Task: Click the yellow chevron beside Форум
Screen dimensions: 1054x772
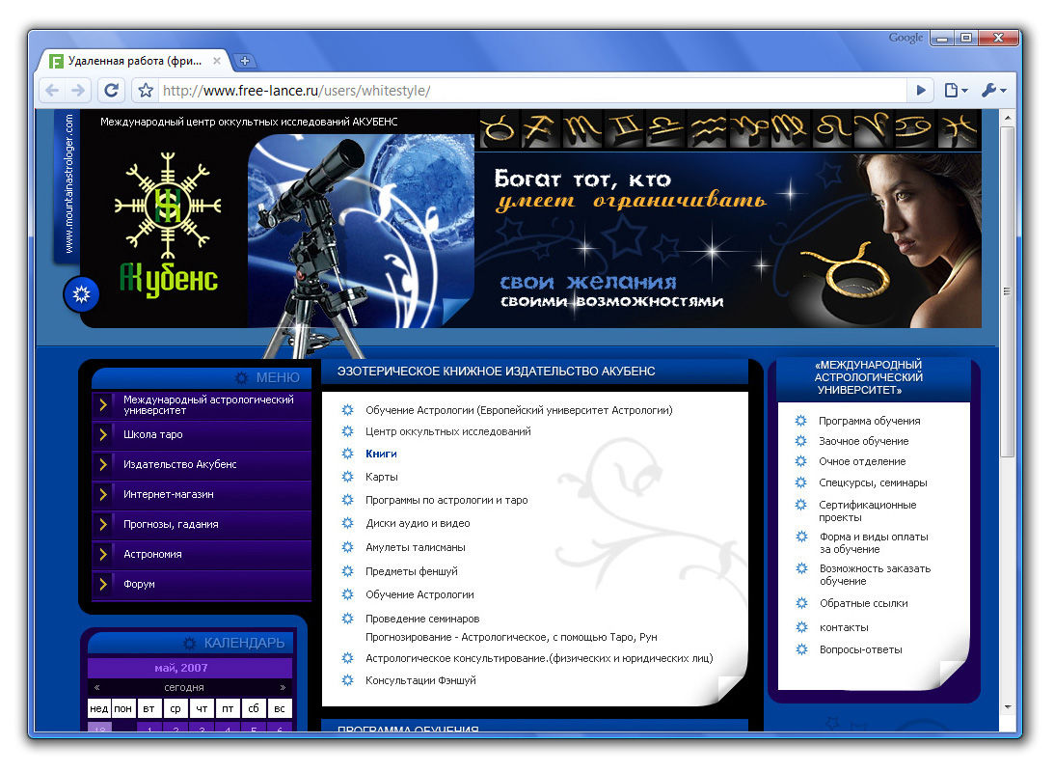Action: click(x=103, y=584)
